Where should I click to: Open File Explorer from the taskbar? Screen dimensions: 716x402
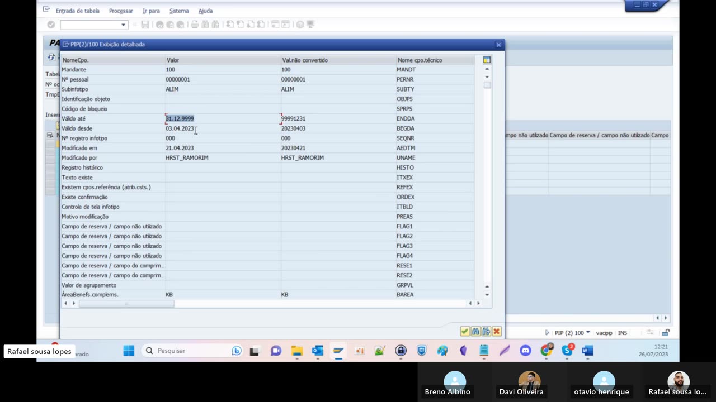pyautogui.click(x=296, y=351)
